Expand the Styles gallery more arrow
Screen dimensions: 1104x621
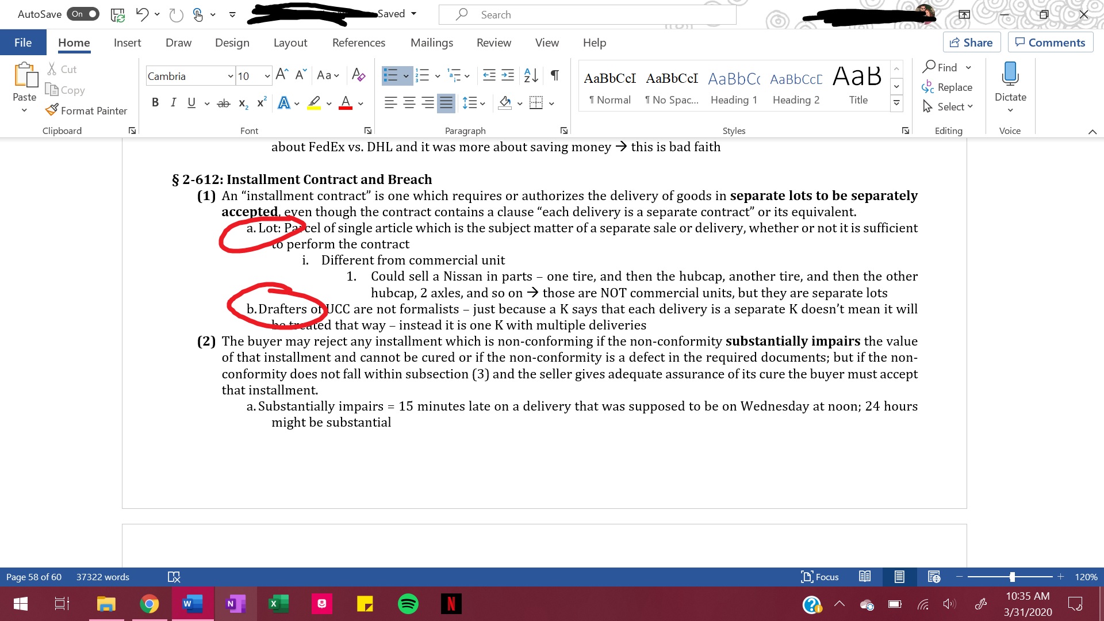[896, 103]
